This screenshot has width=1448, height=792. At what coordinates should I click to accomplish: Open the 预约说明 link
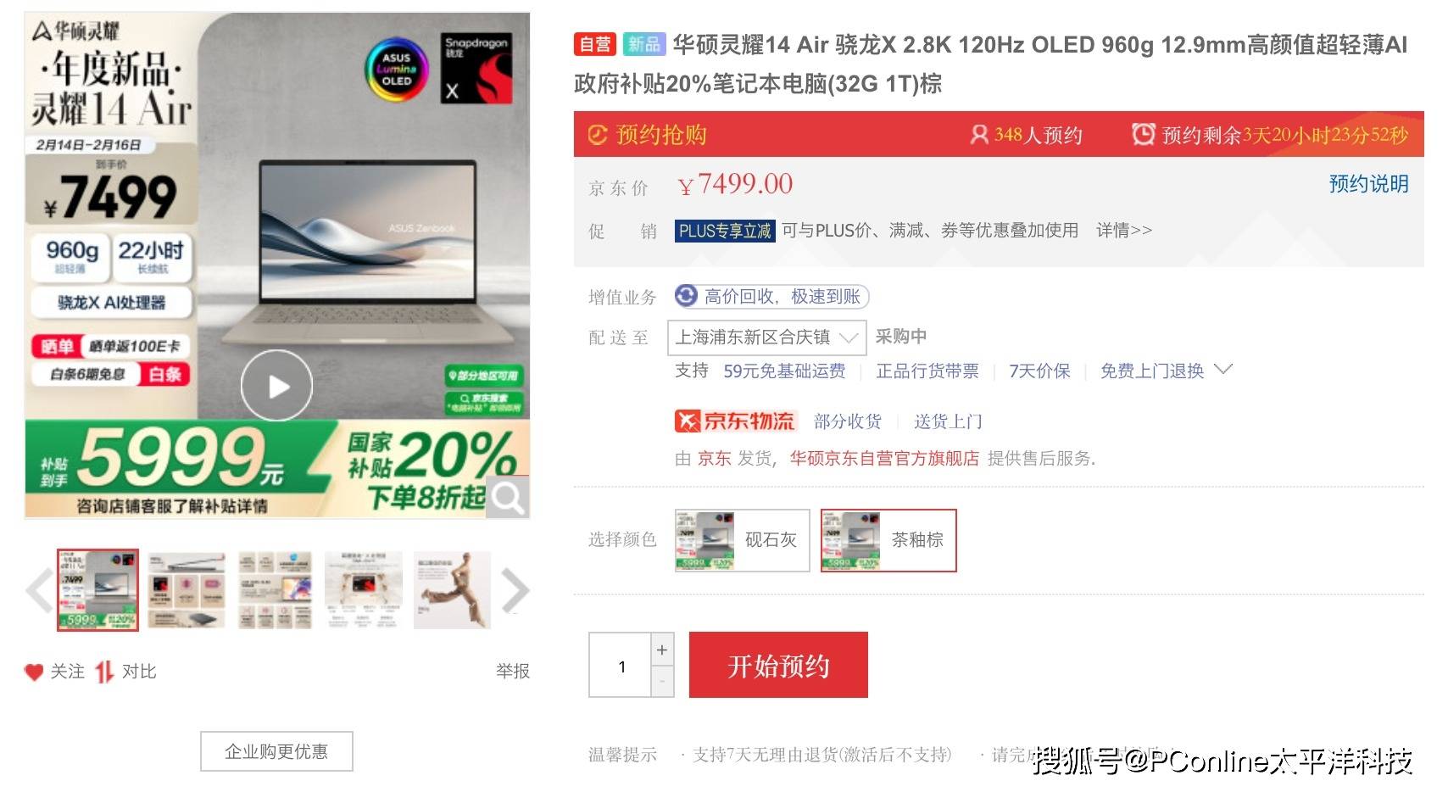point(1368,184)
